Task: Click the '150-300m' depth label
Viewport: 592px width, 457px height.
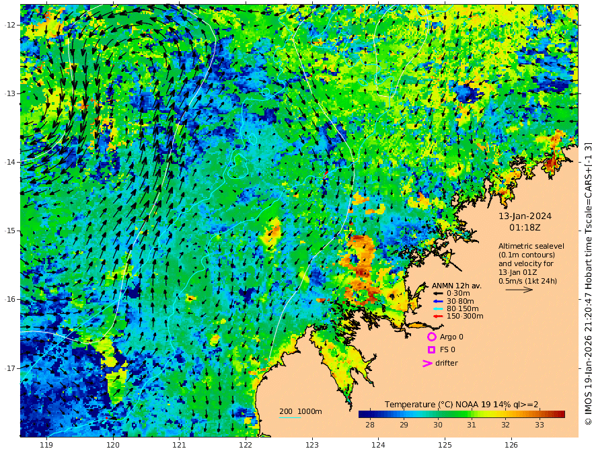Action: point(465,316)
